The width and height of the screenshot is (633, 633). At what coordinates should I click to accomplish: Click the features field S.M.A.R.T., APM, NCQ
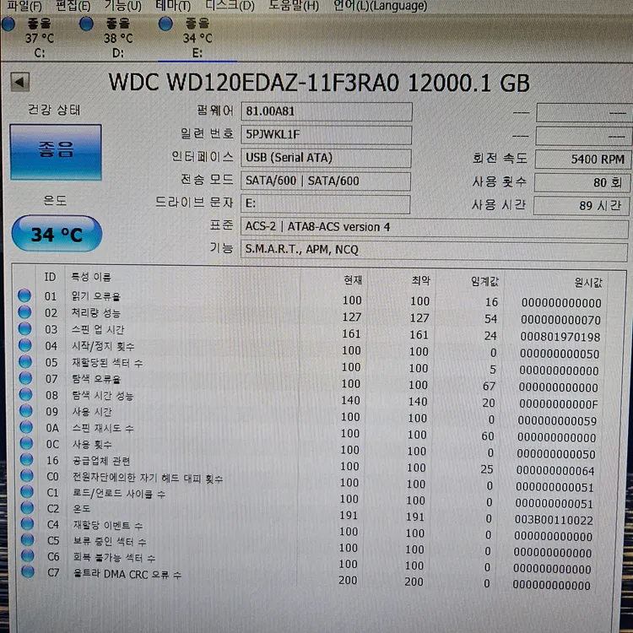tap(434, 250)
